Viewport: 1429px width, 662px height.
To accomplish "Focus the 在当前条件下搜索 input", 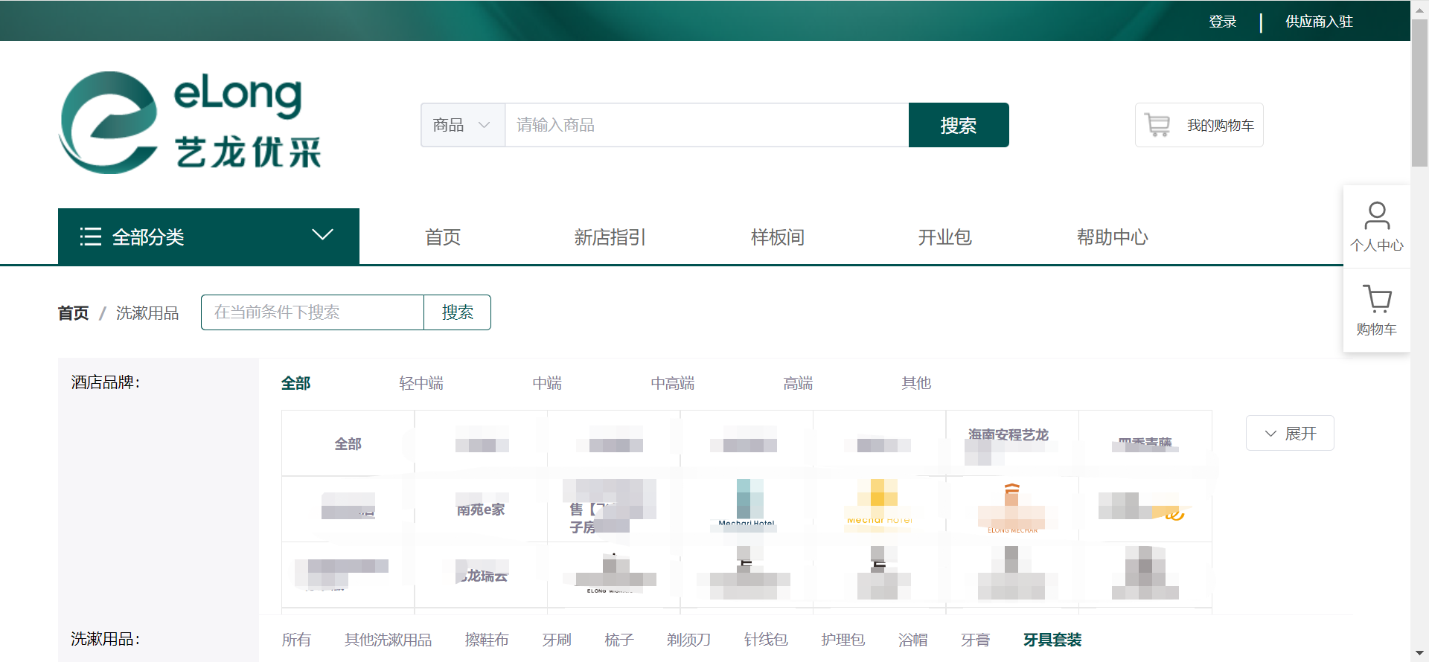I will (313, 312).
